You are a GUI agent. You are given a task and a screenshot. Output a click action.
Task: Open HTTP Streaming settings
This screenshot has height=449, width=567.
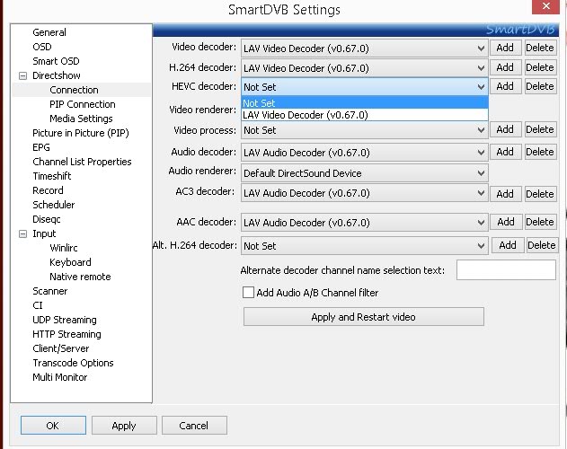pyautogui.click(x=66, y=334)
